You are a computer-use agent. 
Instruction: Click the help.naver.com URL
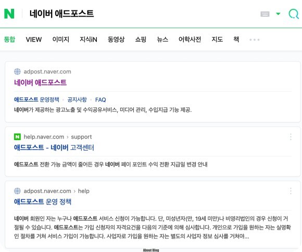tap(44, 137)
